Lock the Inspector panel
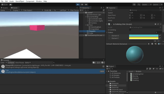Image resolution: width=164 pixels, height=94 pixels. [160, 8]
